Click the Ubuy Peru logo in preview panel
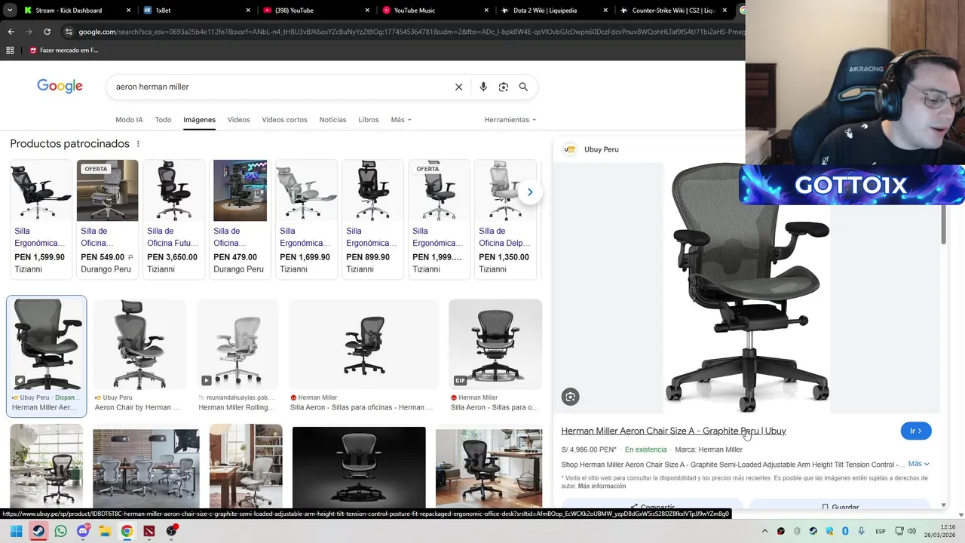 [x=570, y=149]
